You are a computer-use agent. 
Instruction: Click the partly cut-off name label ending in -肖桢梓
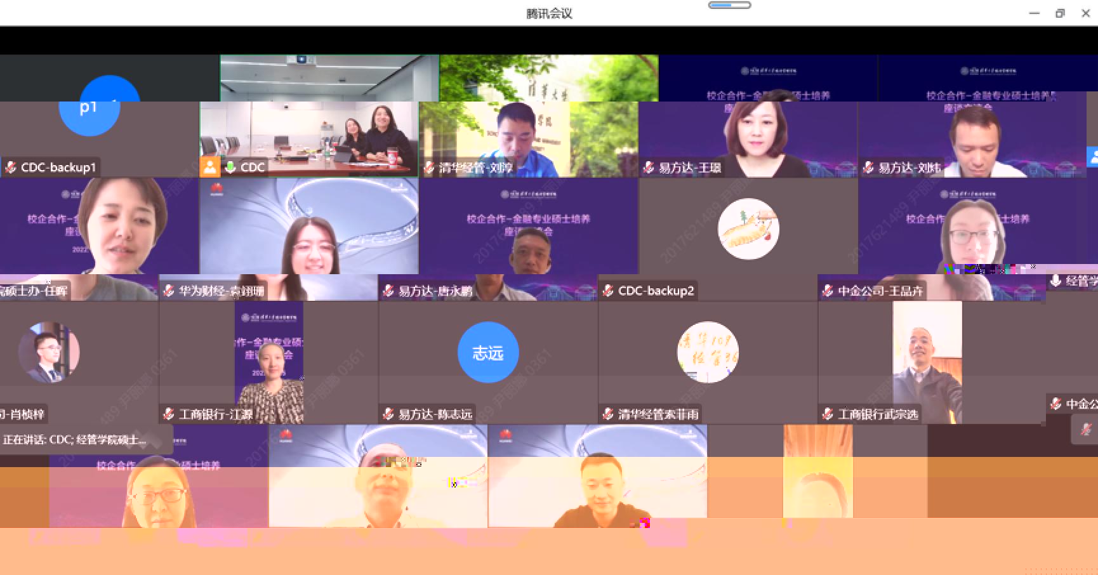22,414
